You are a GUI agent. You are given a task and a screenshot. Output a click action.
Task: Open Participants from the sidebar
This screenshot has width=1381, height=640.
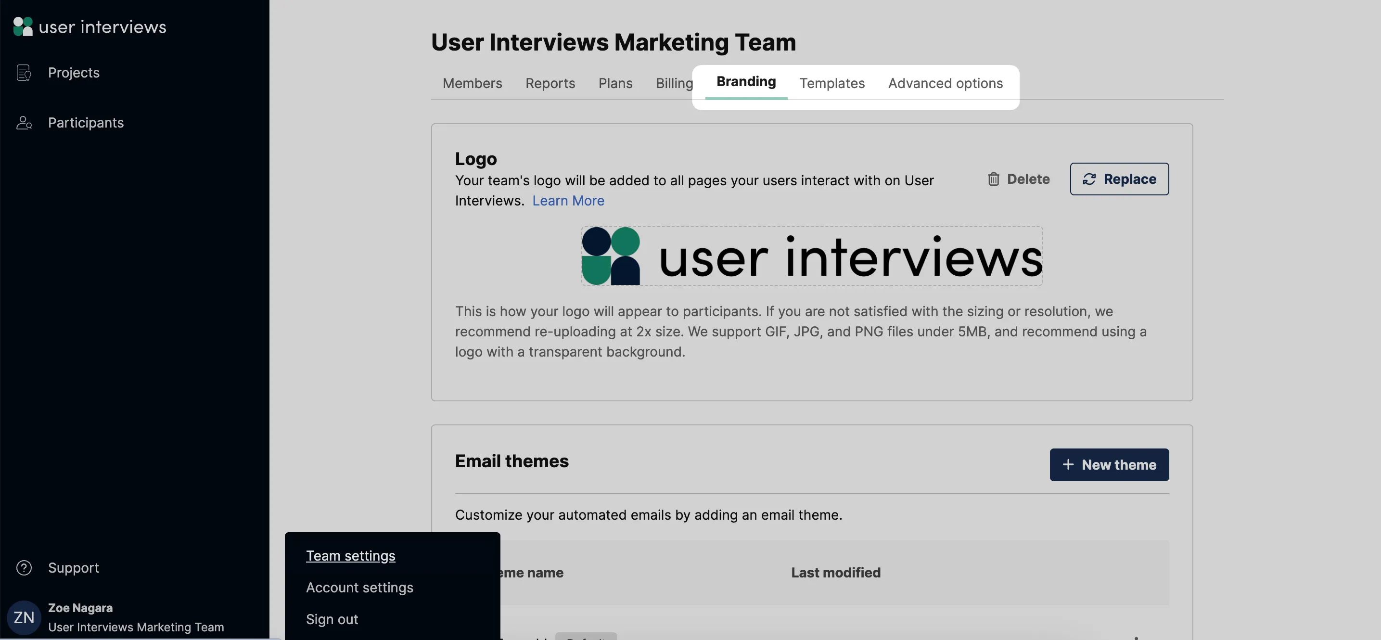(86, 123)
